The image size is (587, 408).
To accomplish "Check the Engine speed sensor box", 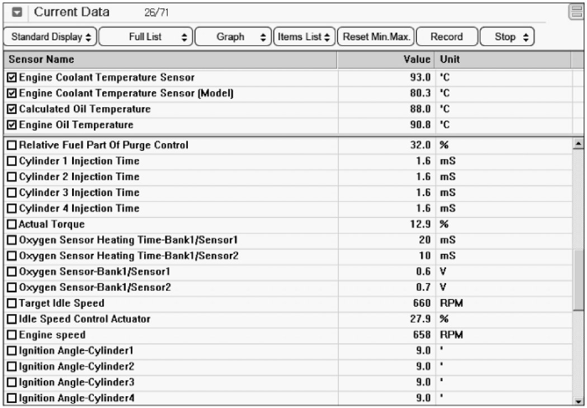I will 12,335.
